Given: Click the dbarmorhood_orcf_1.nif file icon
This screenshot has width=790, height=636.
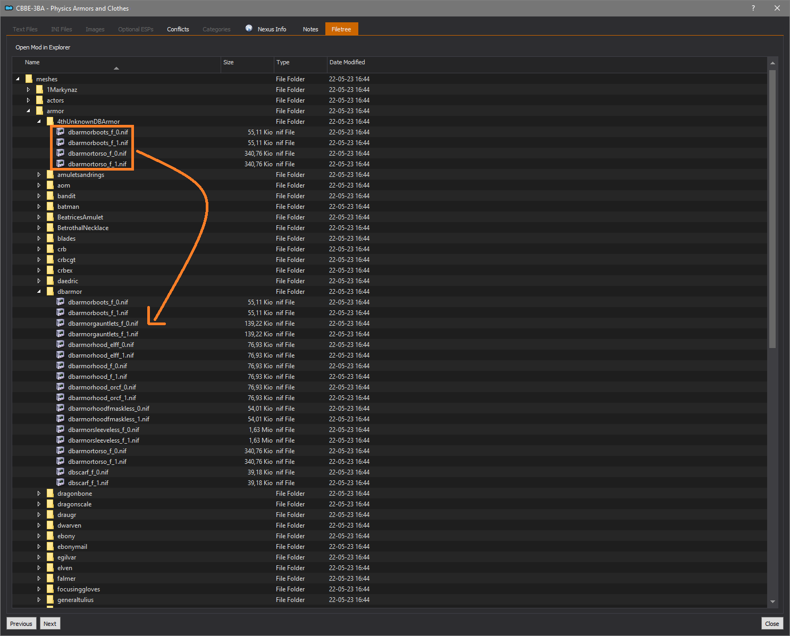Looking at the screenshot, I should point(61,397).
